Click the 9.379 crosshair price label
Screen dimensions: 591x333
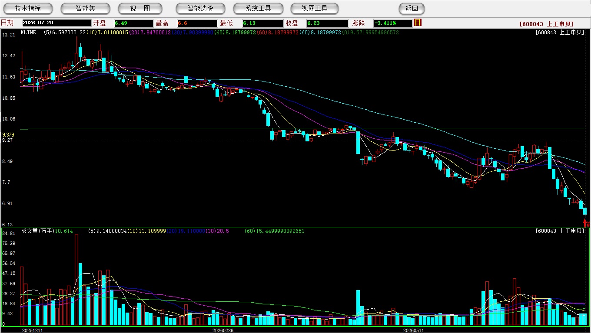[x=8, y=135]
